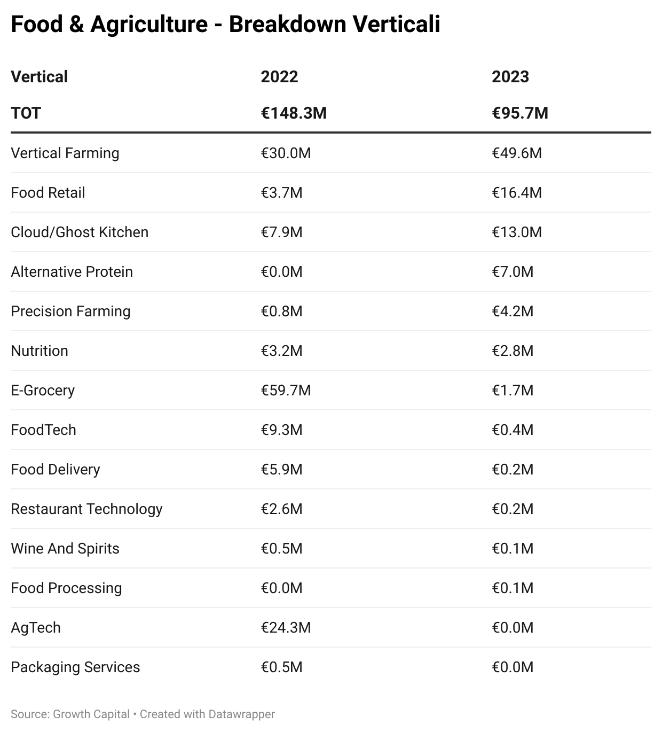Click Vertical Farming's 2023 value €49.6M
The image size is (662, 732).
tap(516, 153)
